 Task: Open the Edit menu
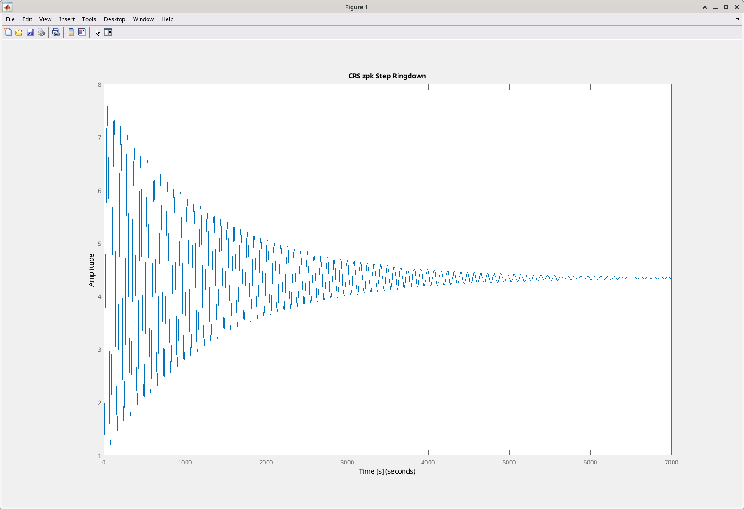[27, 19]
